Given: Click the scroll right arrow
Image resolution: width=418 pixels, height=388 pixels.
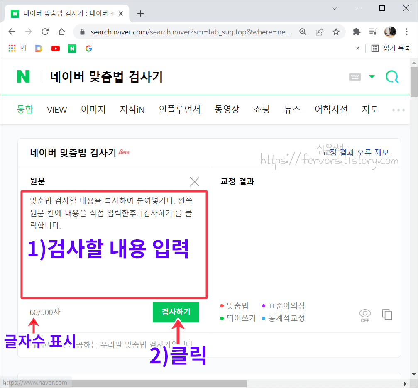Looking at the screenshot, I should (x=405, y=384).
